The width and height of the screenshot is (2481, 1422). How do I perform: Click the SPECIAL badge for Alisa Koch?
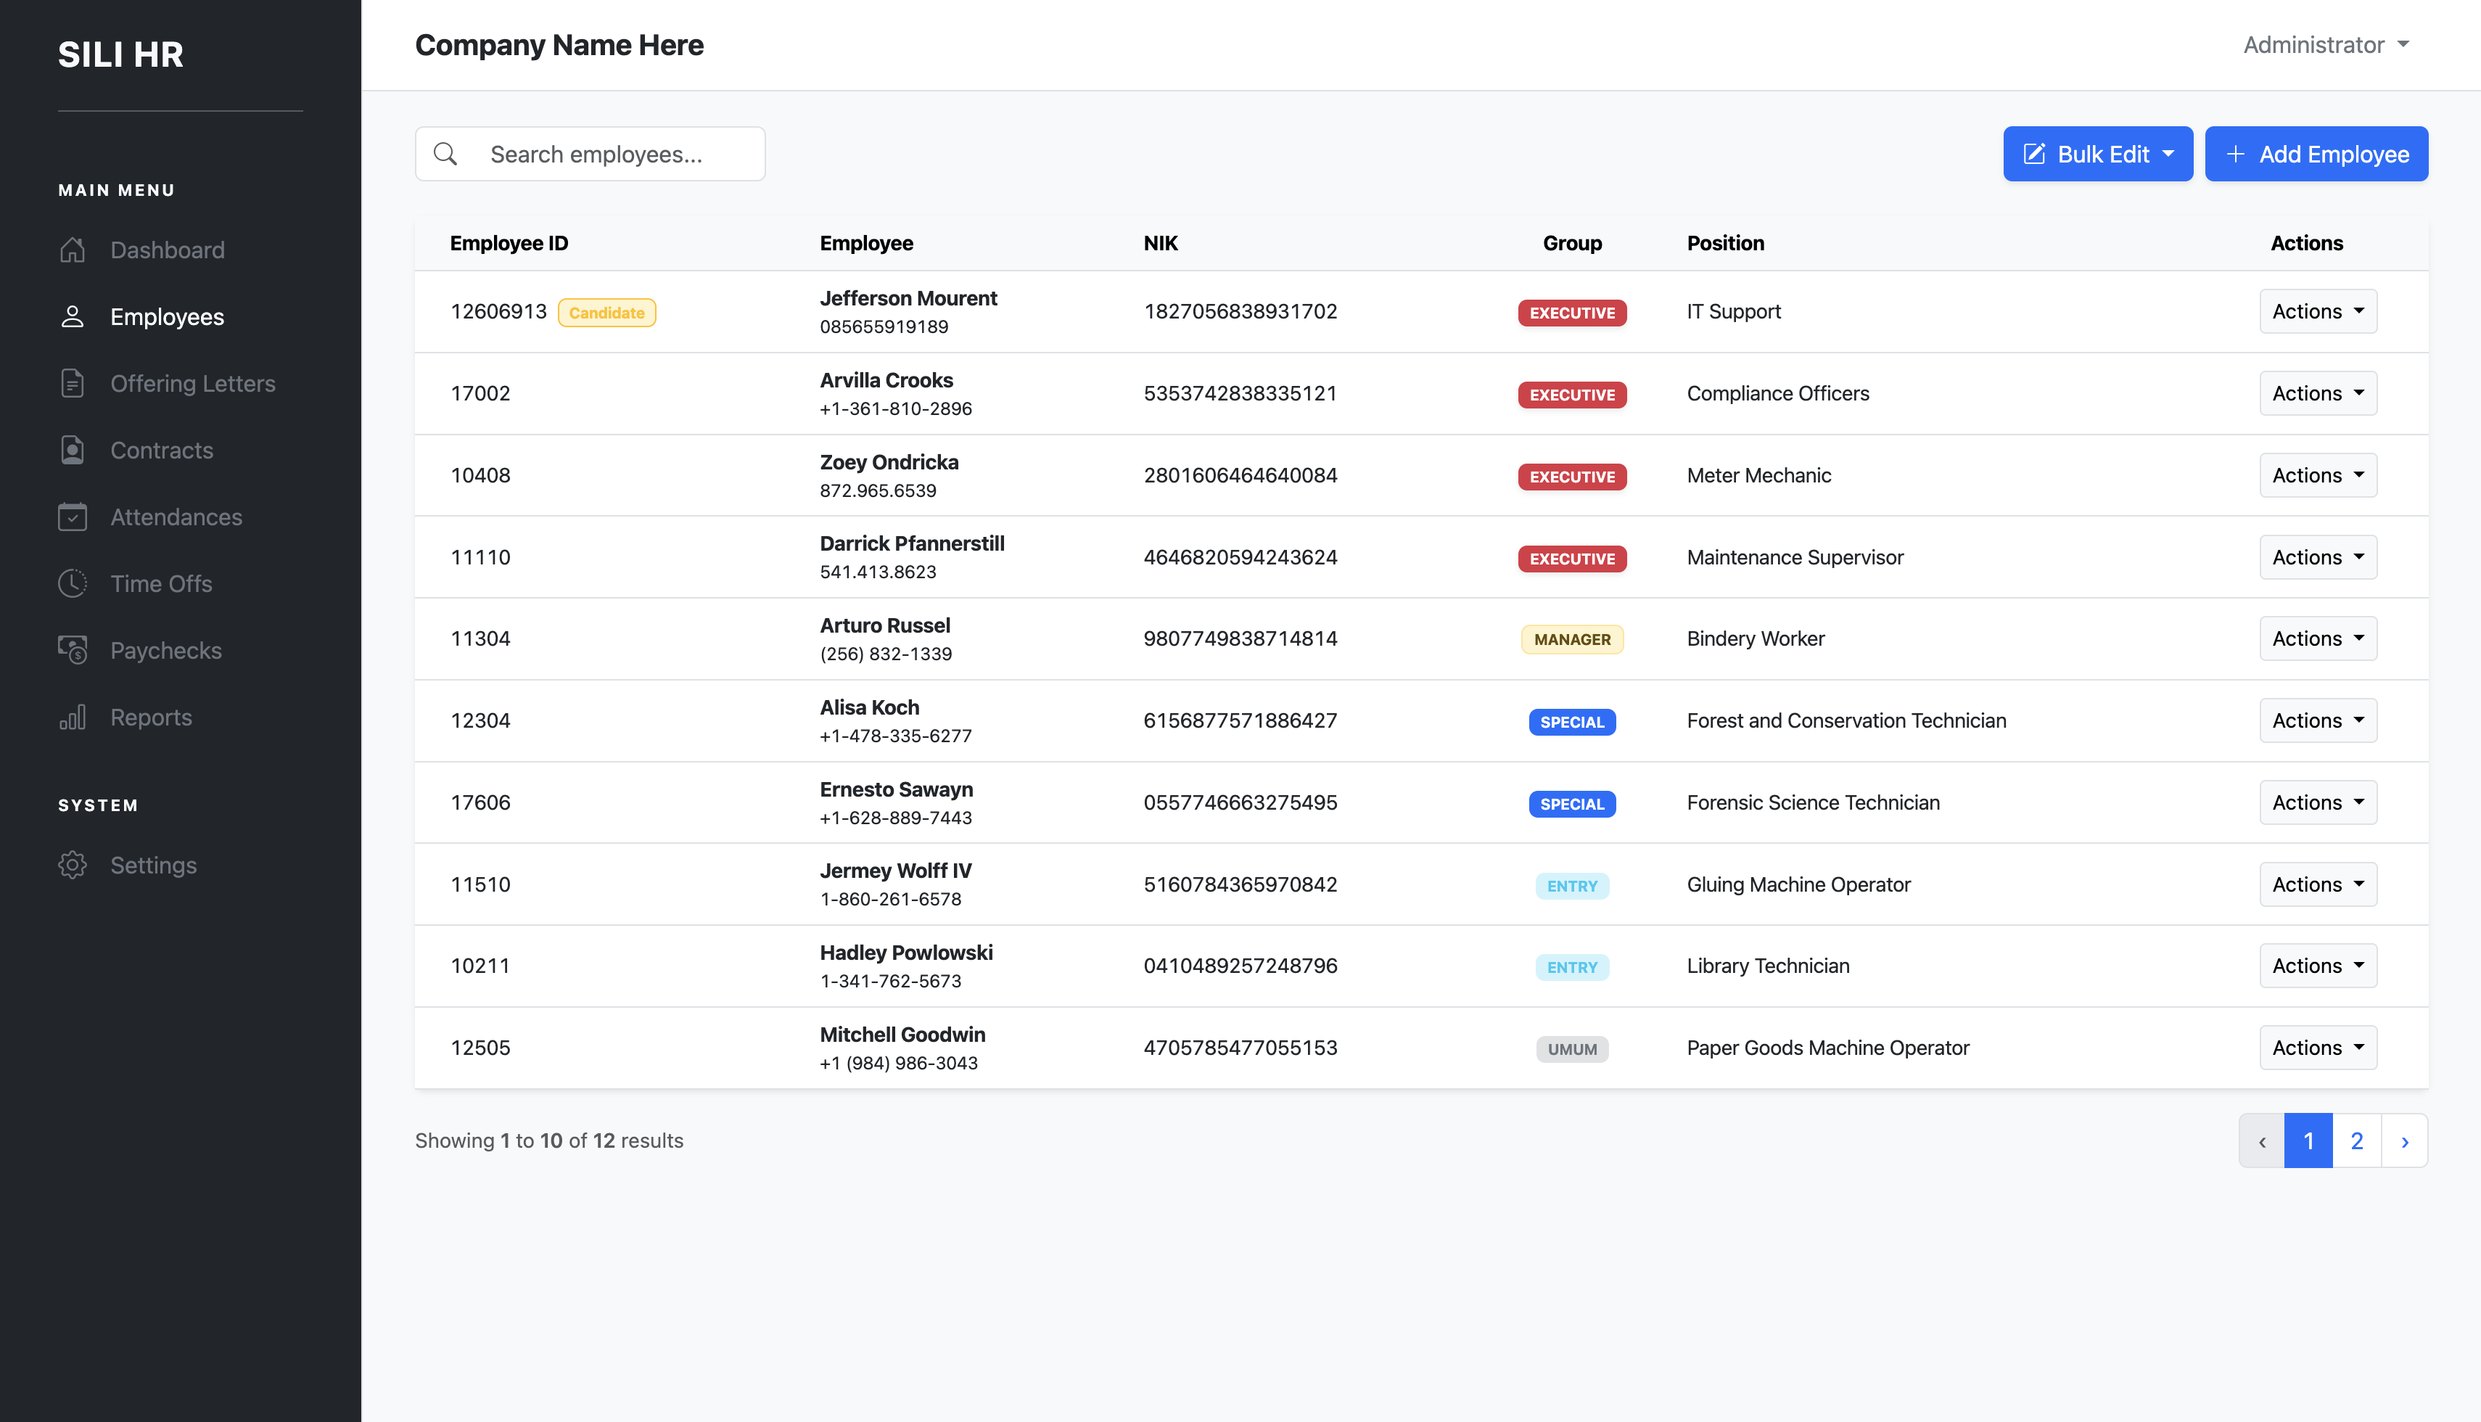1572,722
